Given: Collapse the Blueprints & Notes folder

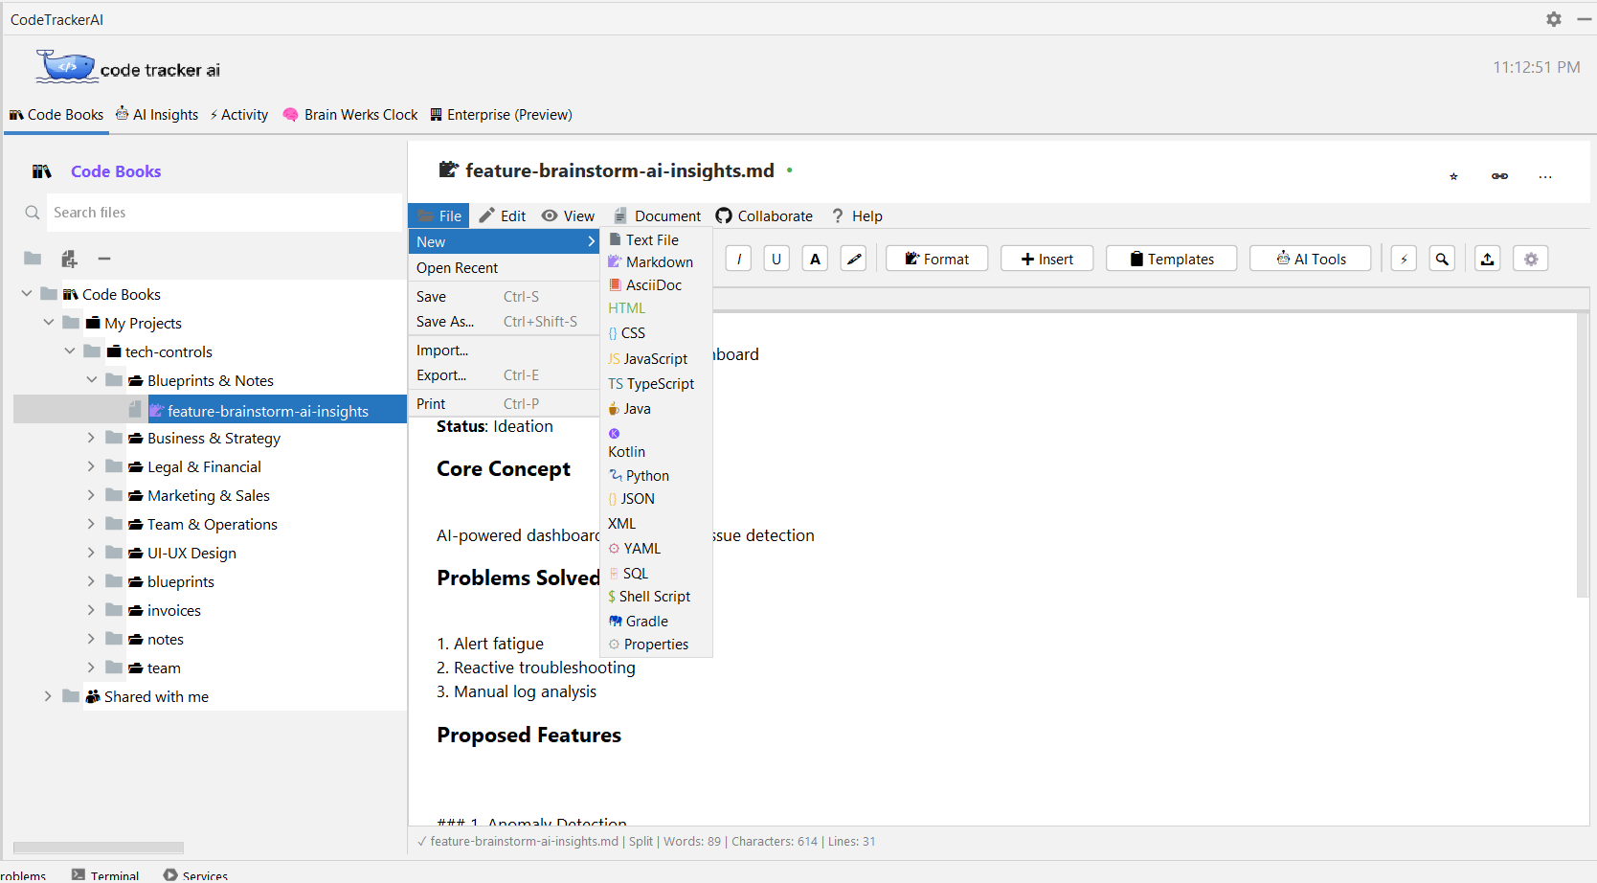Looking at the screenshot, I should tap(91, 380).
